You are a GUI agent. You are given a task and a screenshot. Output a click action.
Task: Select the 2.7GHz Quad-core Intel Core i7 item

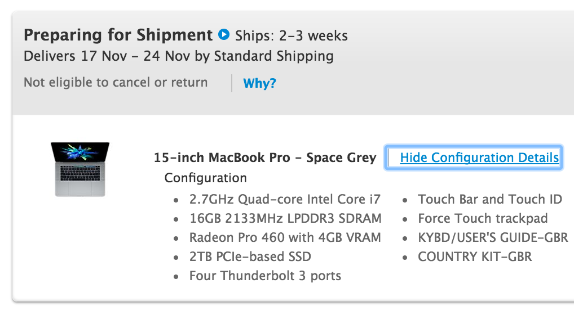click(x=285, y=199)
